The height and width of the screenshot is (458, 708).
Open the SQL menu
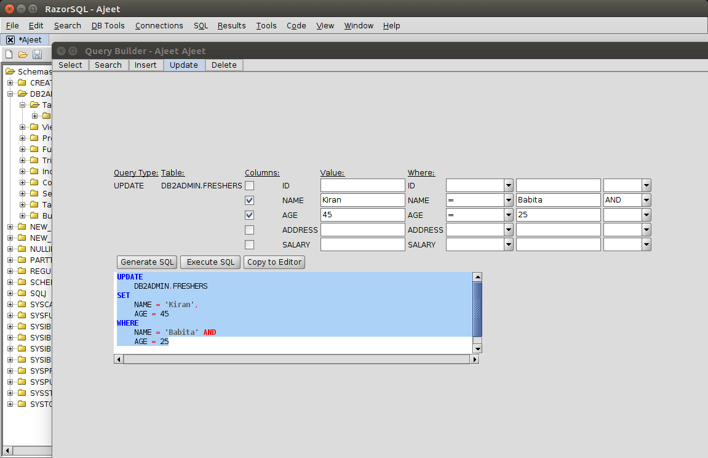coord(201,26)
